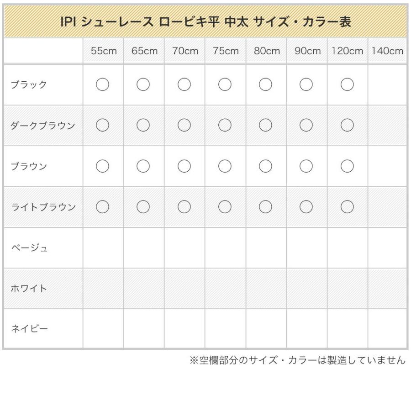The width and height of the screenshot is (411, 411).
Task: Click the ダークブラウン 90cm circle
Action: tap(306, 125)
